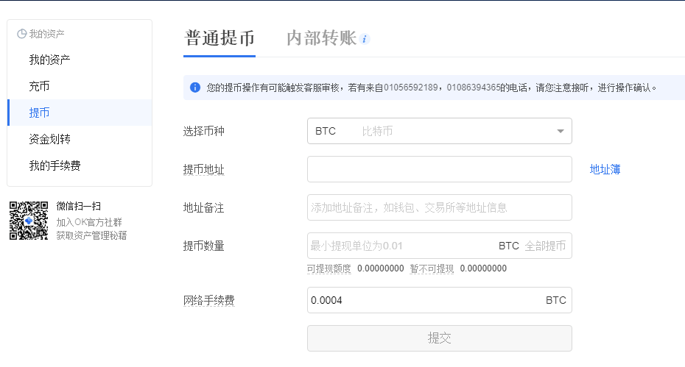Open the 选择币种 BTC combo box
This screenshot has width=685, height=367.
click(x=440, y=131)
